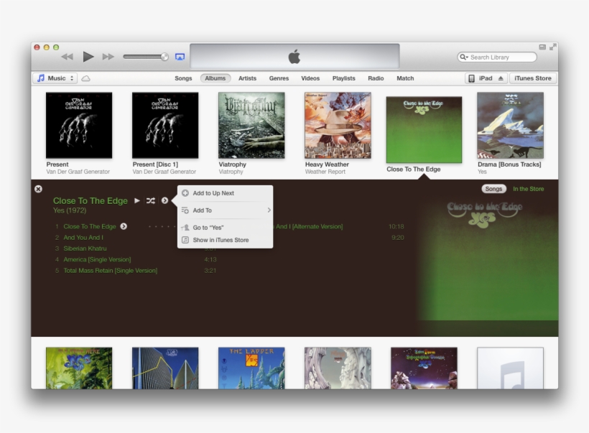Open the Match tab
This screenshot has width=589, height=433.
405,78
